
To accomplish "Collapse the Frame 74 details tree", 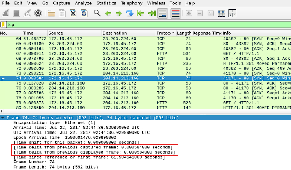I will [x=3, y=118].
